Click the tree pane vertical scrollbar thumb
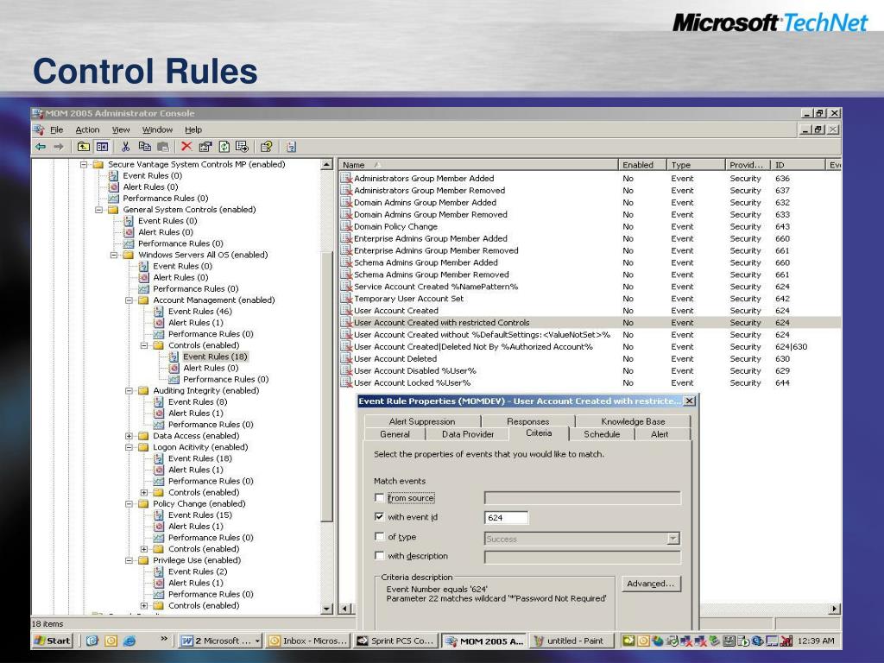 click(x=326, y=386)
